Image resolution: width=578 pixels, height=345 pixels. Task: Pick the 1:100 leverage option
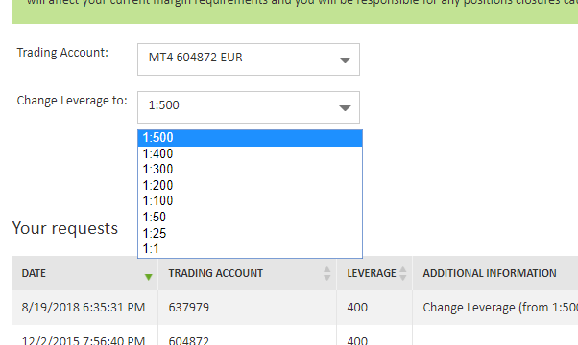pyautogui.click(x=250, y=201)
